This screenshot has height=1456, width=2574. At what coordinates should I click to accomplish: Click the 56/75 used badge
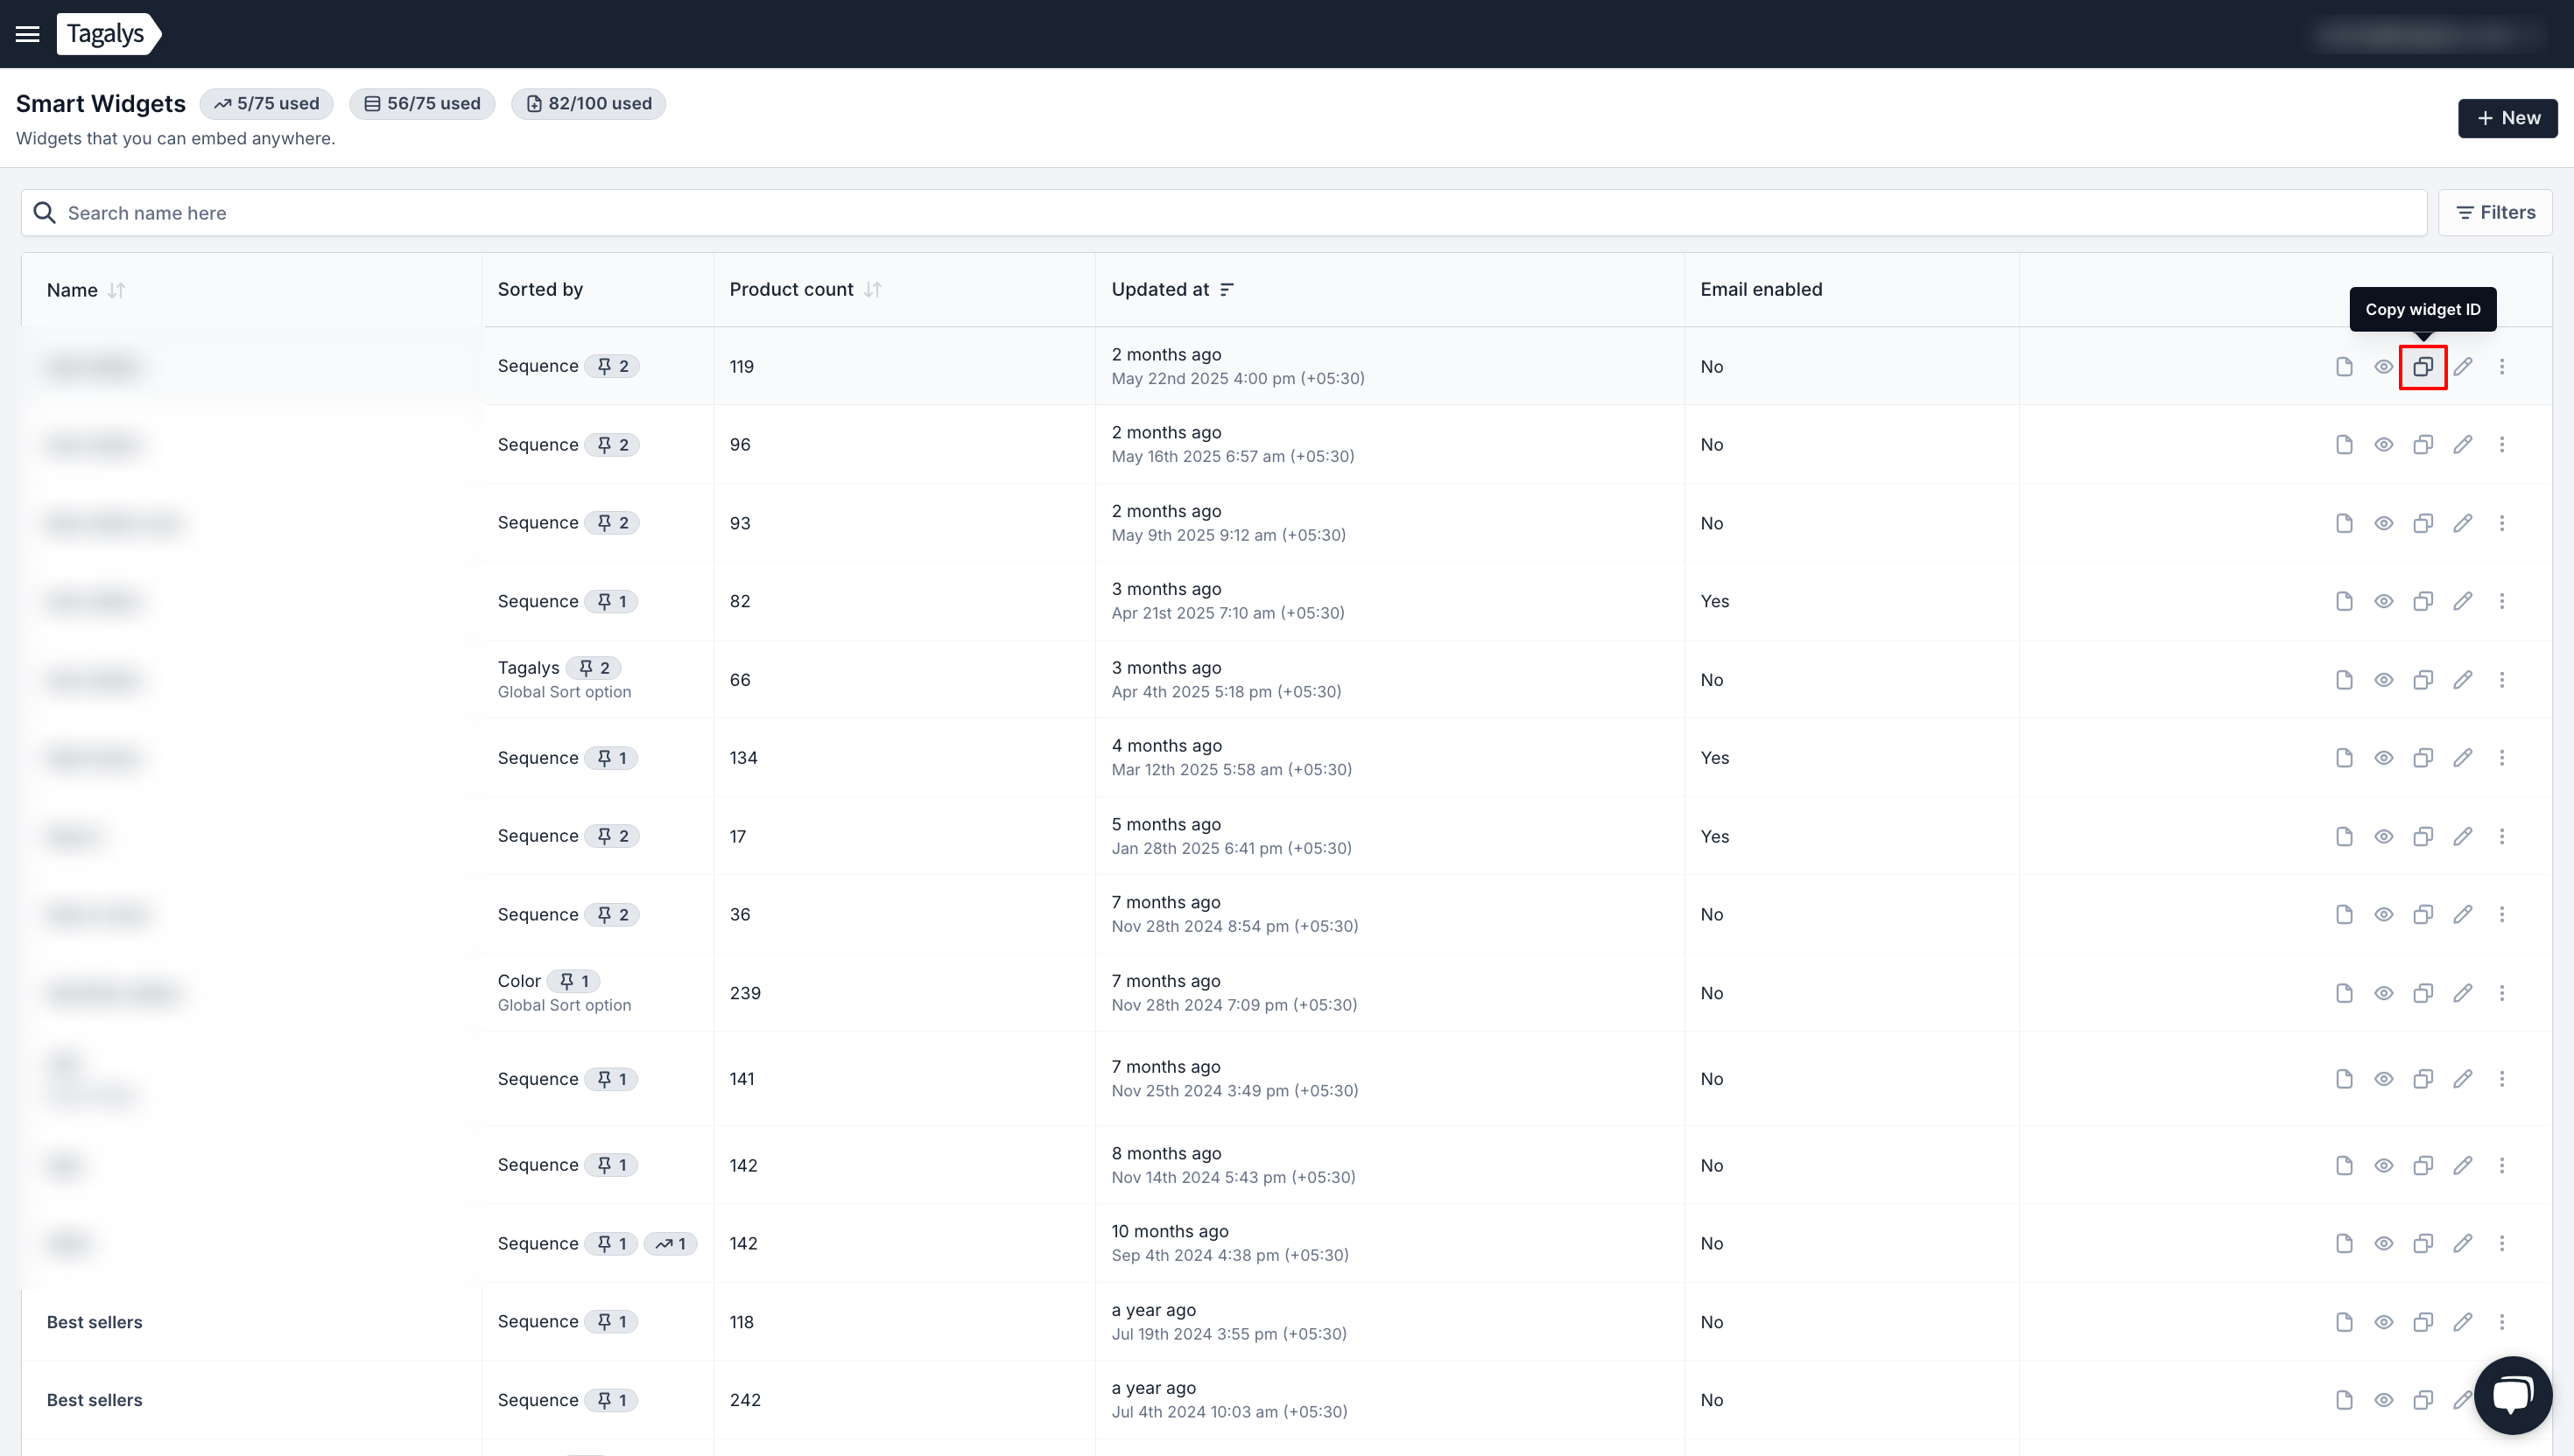coord(422,103)
